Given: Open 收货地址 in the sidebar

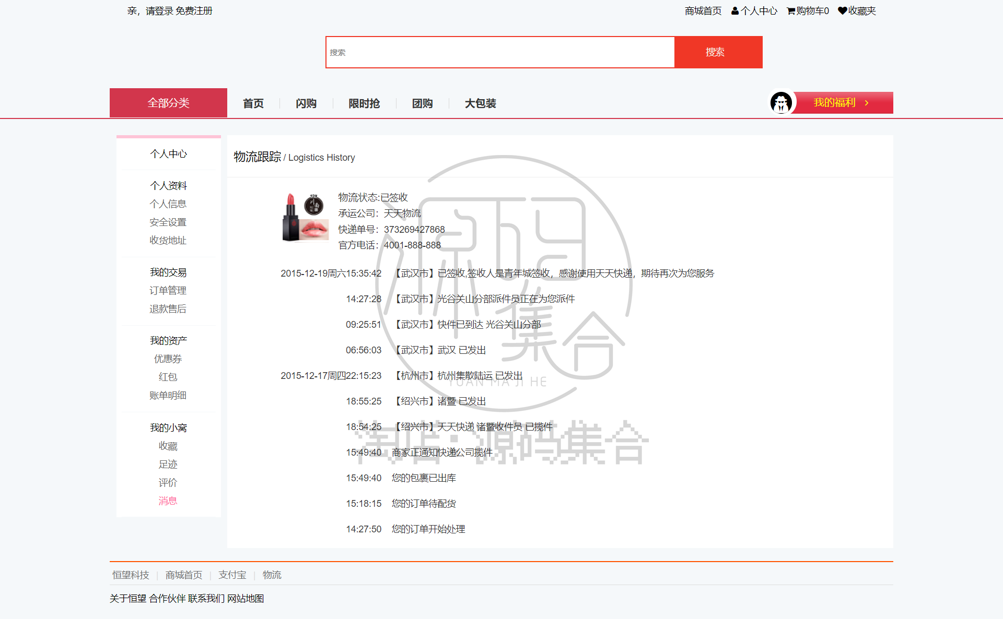Looking at the screenshot, I should [x=168, y=241].
